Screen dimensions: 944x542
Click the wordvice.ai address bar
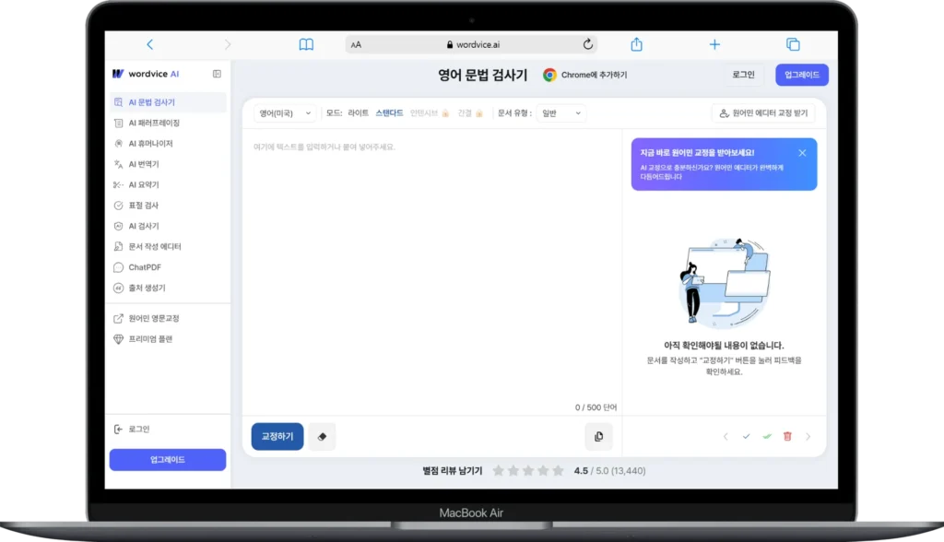pyautogui.click(x=471, y=44)
